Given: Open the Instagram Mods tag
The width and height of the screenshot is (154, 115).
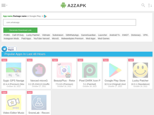Looking at the screenshot, I should pos(11,39).
